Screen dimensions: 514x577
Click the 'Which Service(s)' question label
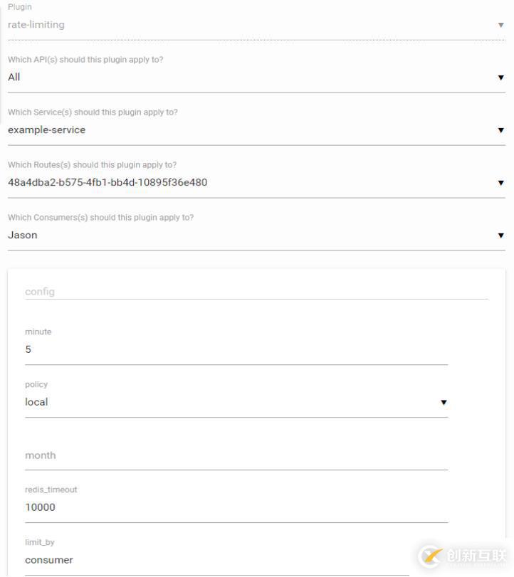pyautogui.click(x=93, y=112)
